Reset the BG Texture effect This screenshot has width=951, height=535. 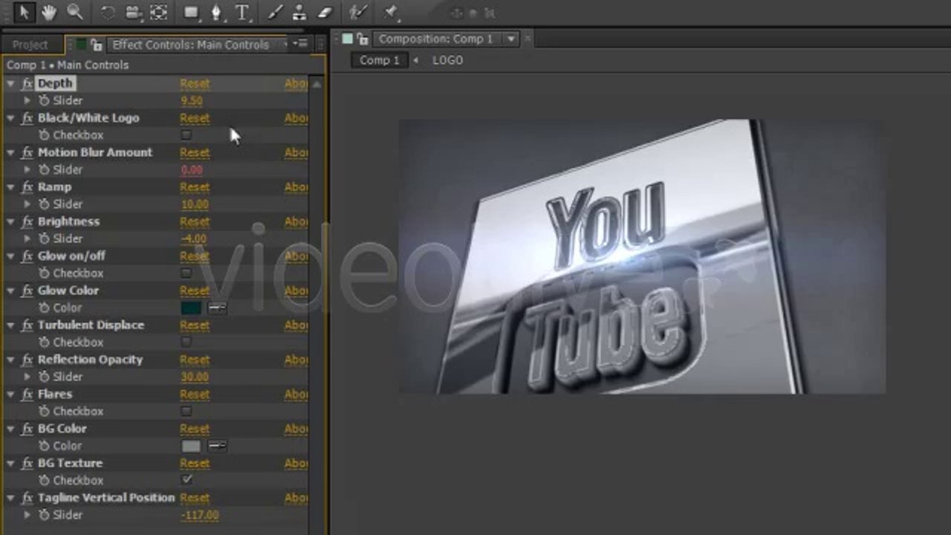(195, 463)
